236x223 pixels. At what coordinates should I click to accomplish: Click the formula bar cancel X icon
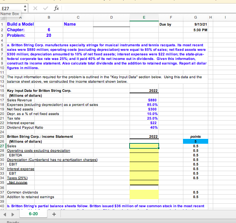point(35,8)
